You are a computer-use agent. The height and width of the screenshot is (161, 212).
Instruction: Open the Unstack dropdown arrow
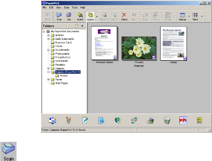click(162, 16)
